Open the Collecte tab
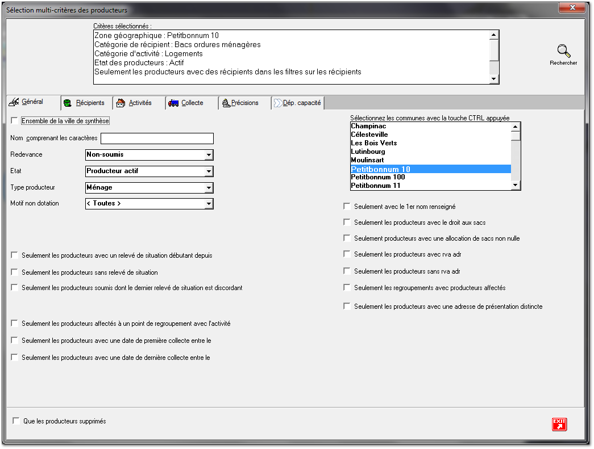 192,103
